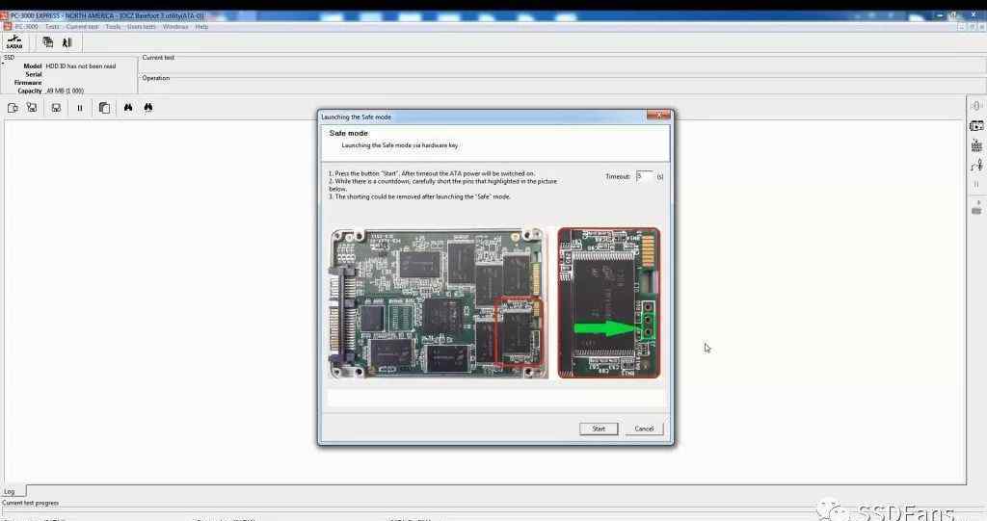Viewport: 987px width, 521px height.
Task: Click the Timeout input field
Action: pyautogui.click(x=645, y=176)
